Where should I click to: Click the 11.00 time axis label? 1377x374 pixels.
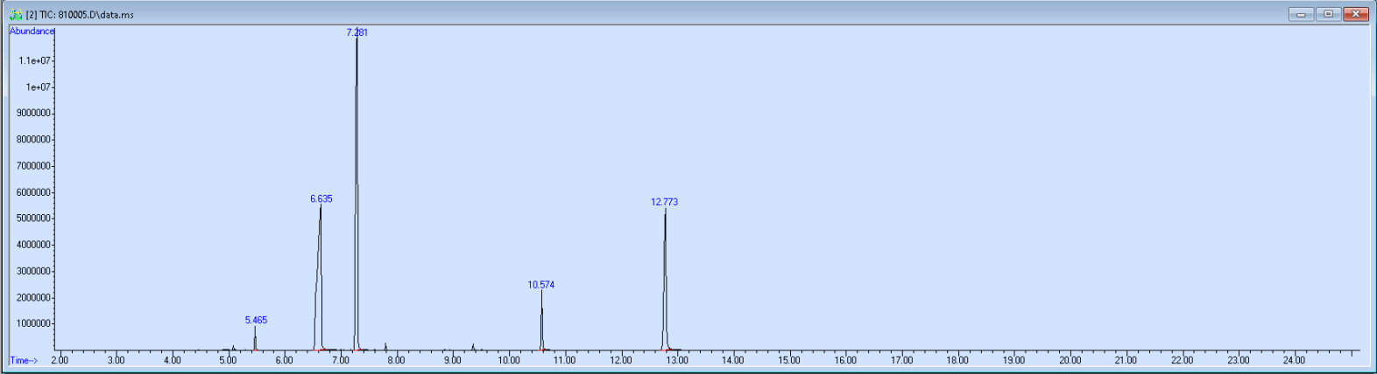coord(564,360)
